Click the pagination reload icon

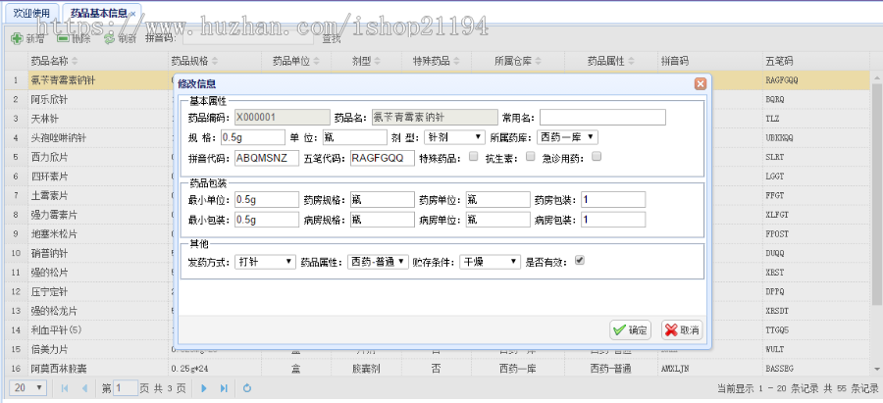point(246,388)
